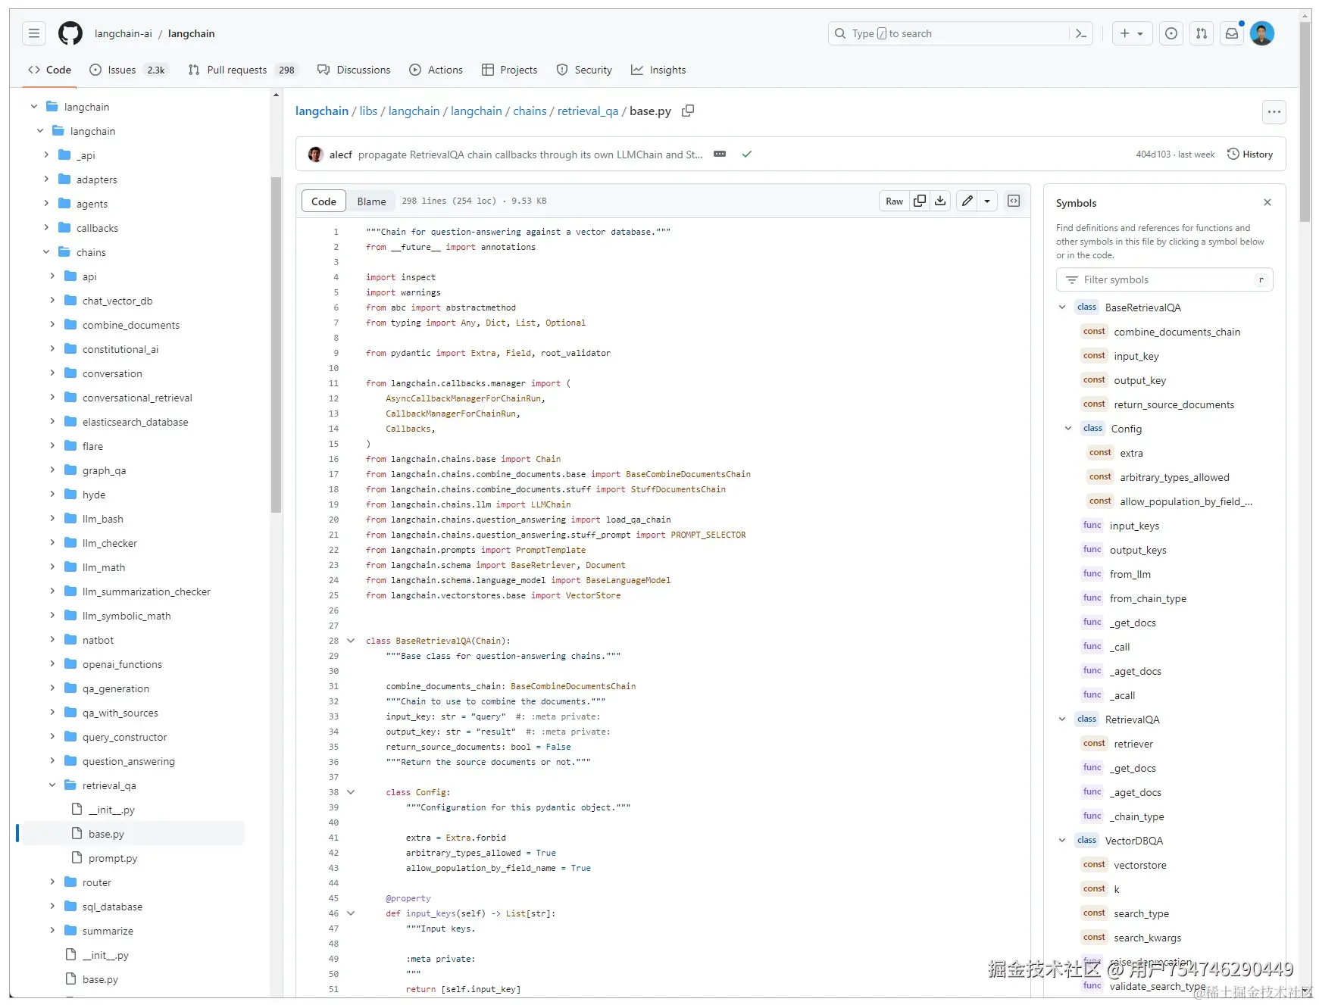Open the more file actions ellipsis menu

(1274, 112)
